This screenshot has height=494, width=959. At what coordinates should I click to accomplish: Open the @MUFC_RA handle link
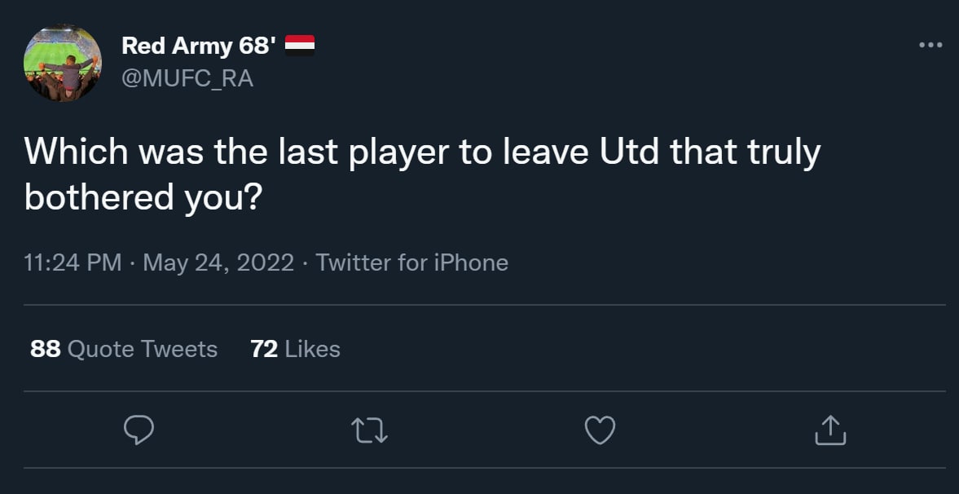187,78
